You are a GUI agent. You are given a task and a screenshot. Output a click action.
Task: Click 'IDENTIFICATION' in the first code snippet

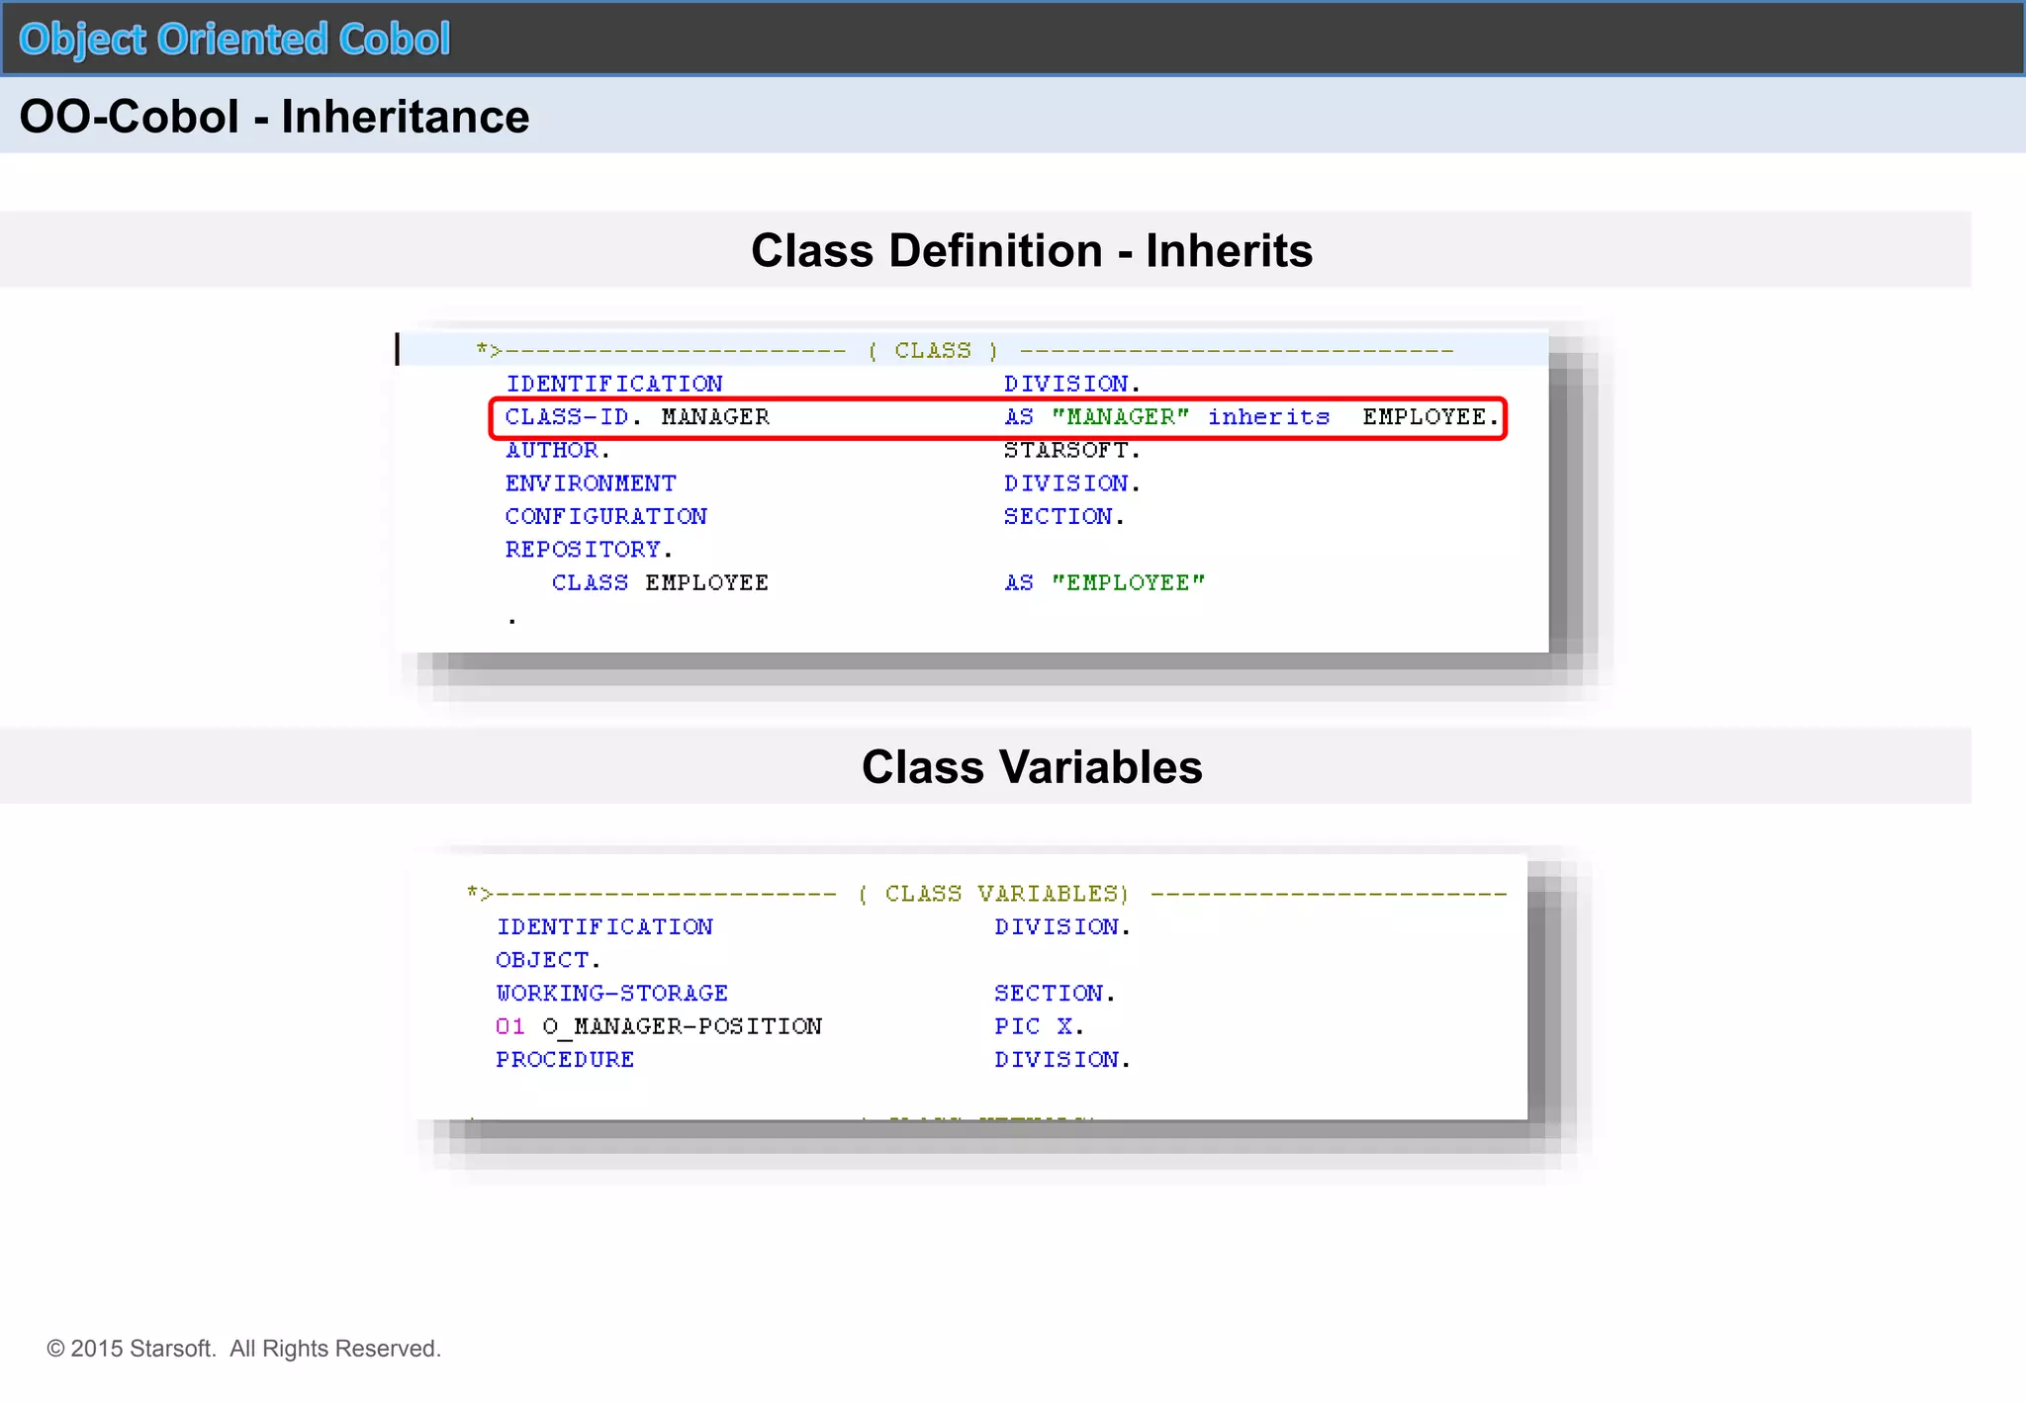(614, 384)
